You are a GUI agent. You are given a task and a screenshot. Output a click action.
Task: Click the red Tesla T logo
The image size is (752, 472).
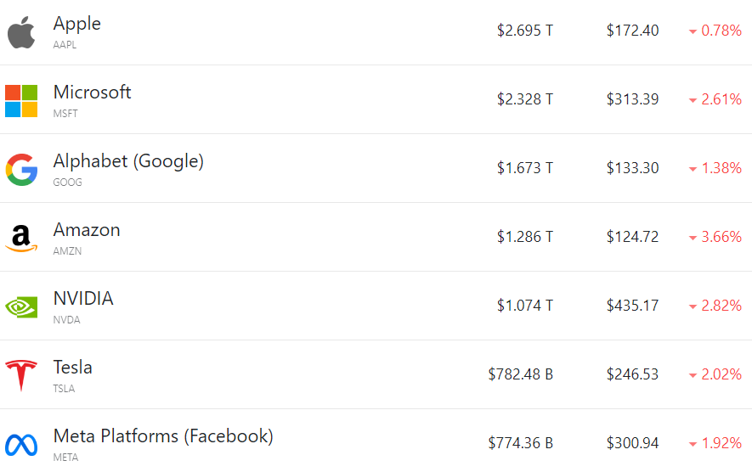pyautogui.click(x=21, y=375)
